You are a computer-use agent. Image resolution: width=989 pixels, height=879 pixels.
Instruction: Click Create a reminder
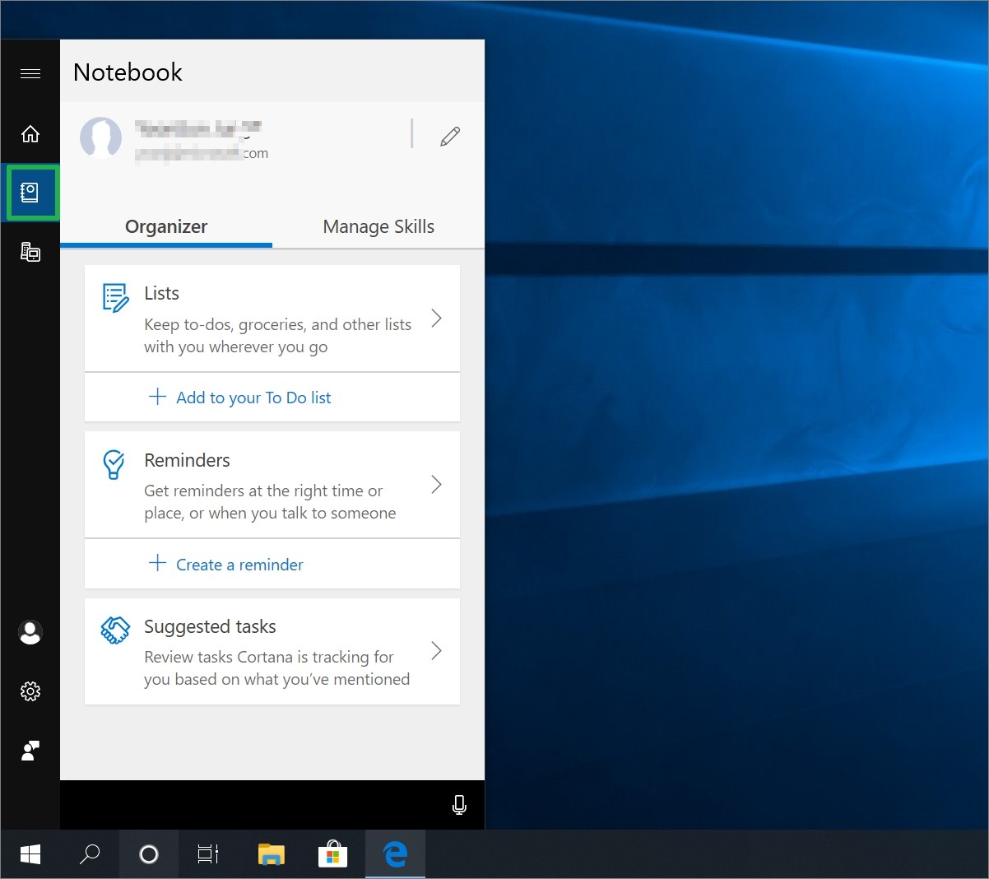pos(239,565)
